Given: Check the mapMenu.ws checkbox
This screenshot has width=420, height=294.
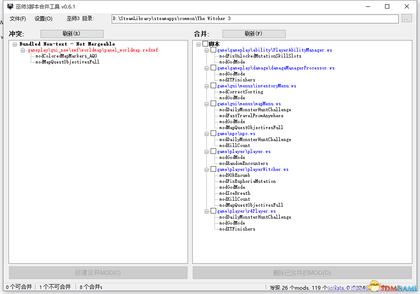Looking at the screenshot, I should 214,104.
